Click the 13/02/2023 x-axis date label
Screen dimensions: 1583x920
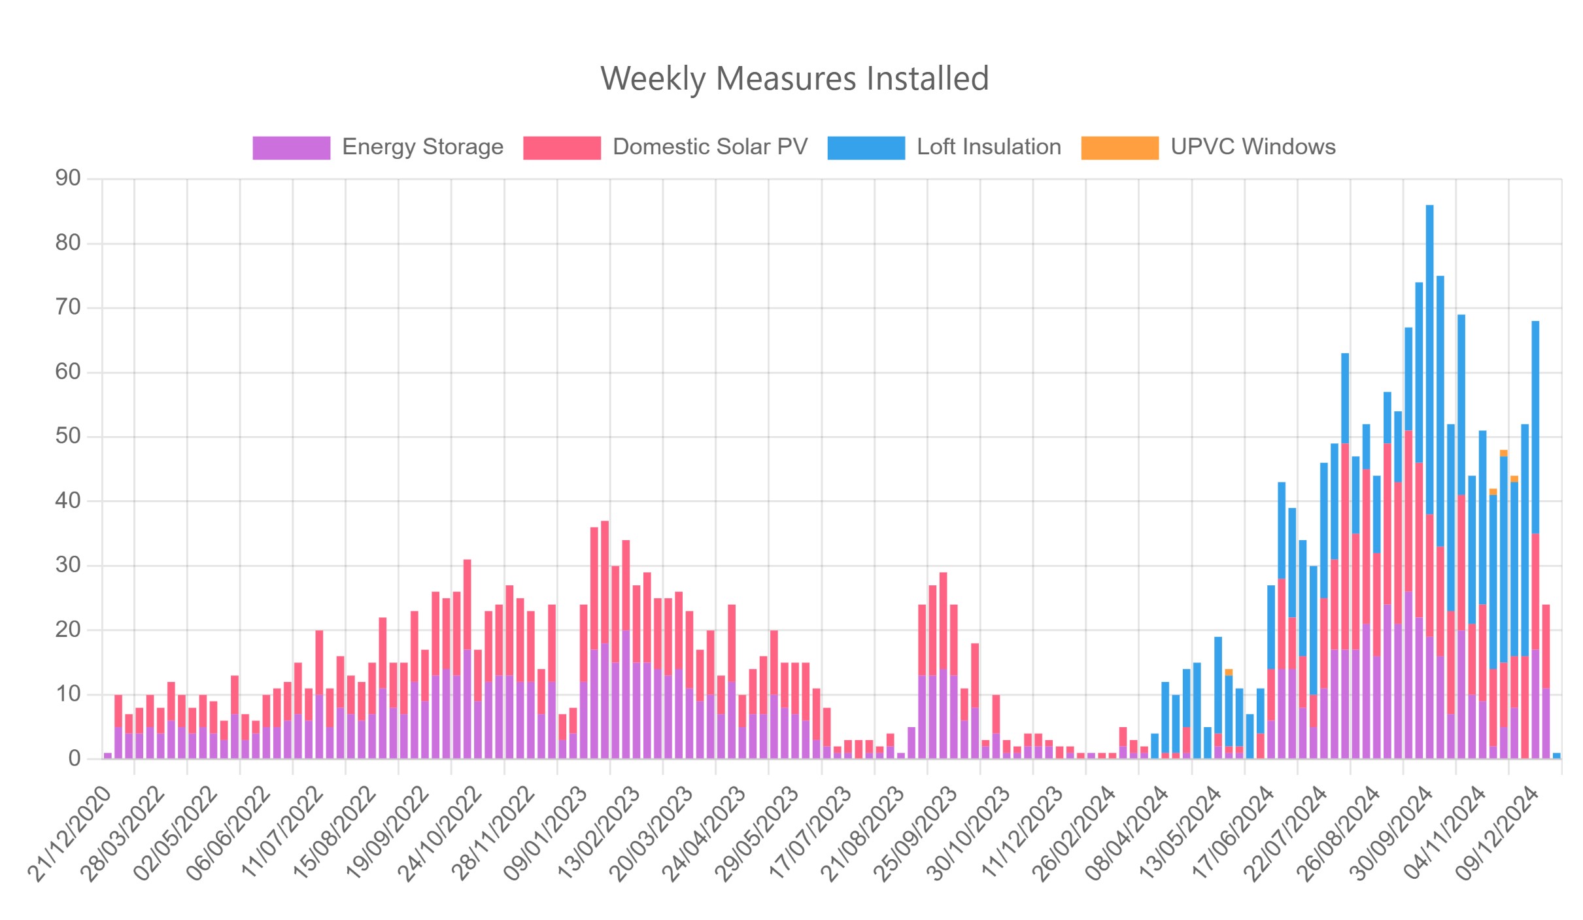[599, 834]
